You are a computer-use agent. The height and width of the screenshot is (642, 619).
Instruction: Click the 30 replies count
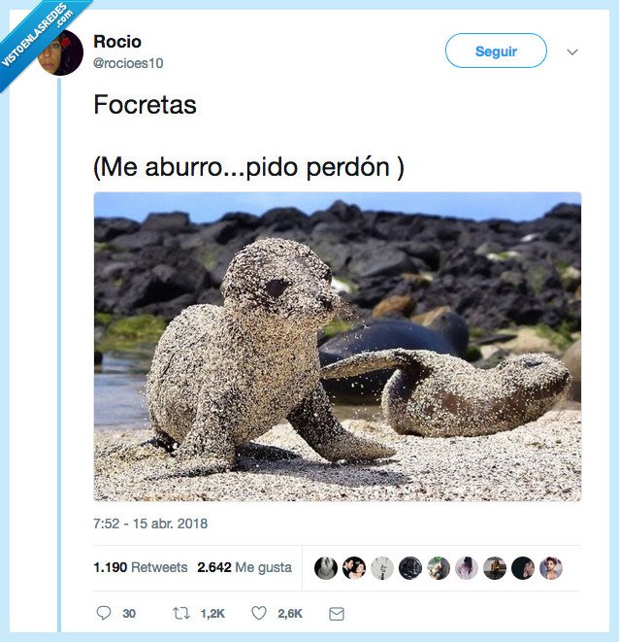pyautogui.click(x=129, y=613)
